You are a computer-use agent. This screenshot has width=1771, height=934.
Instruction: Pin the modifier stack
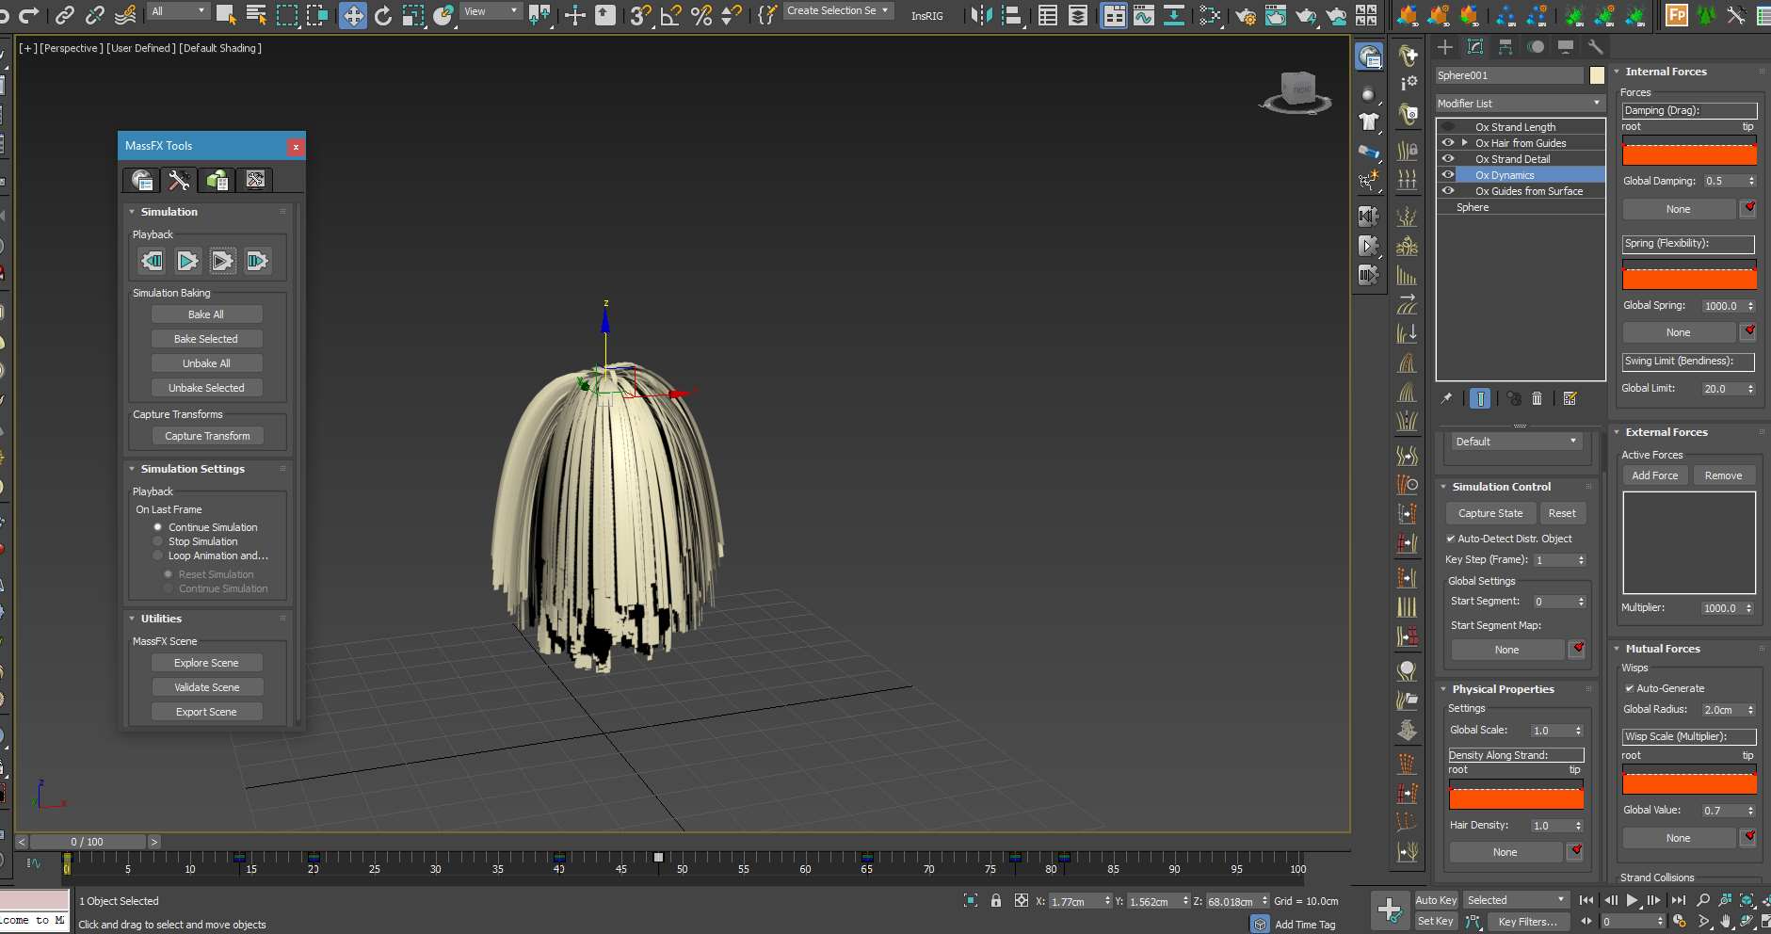click(x=1446, y=399)
